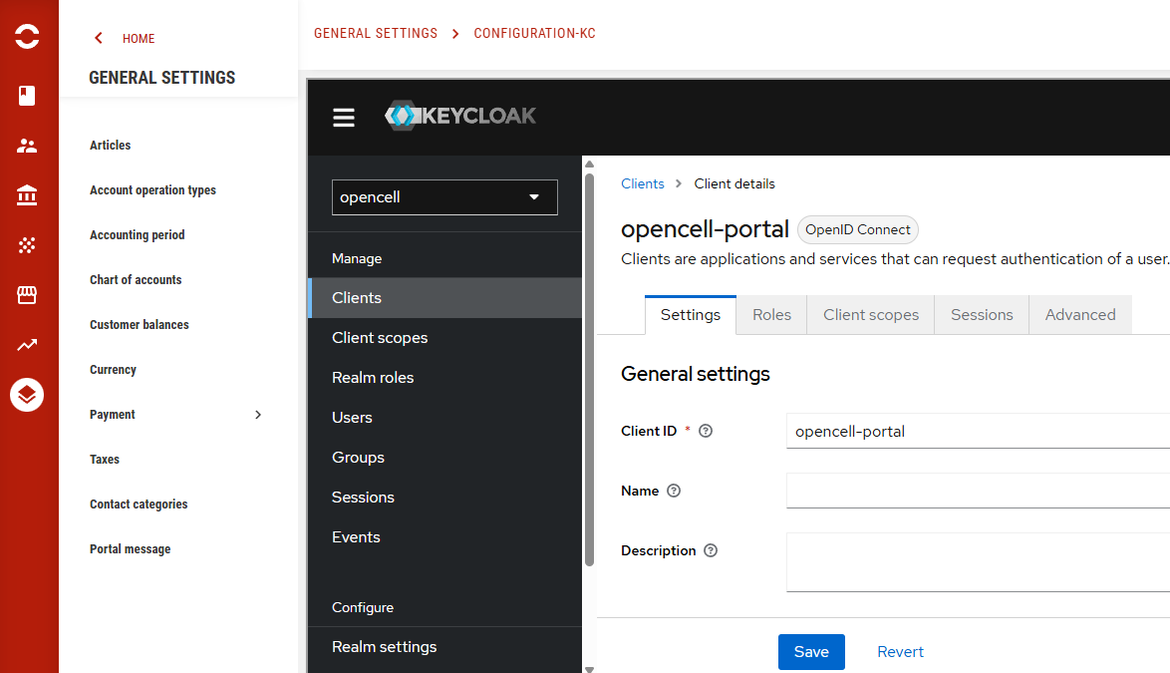This screenshot has width=1170, height=673.
Task: Click the Revert link
Action: 900,652
